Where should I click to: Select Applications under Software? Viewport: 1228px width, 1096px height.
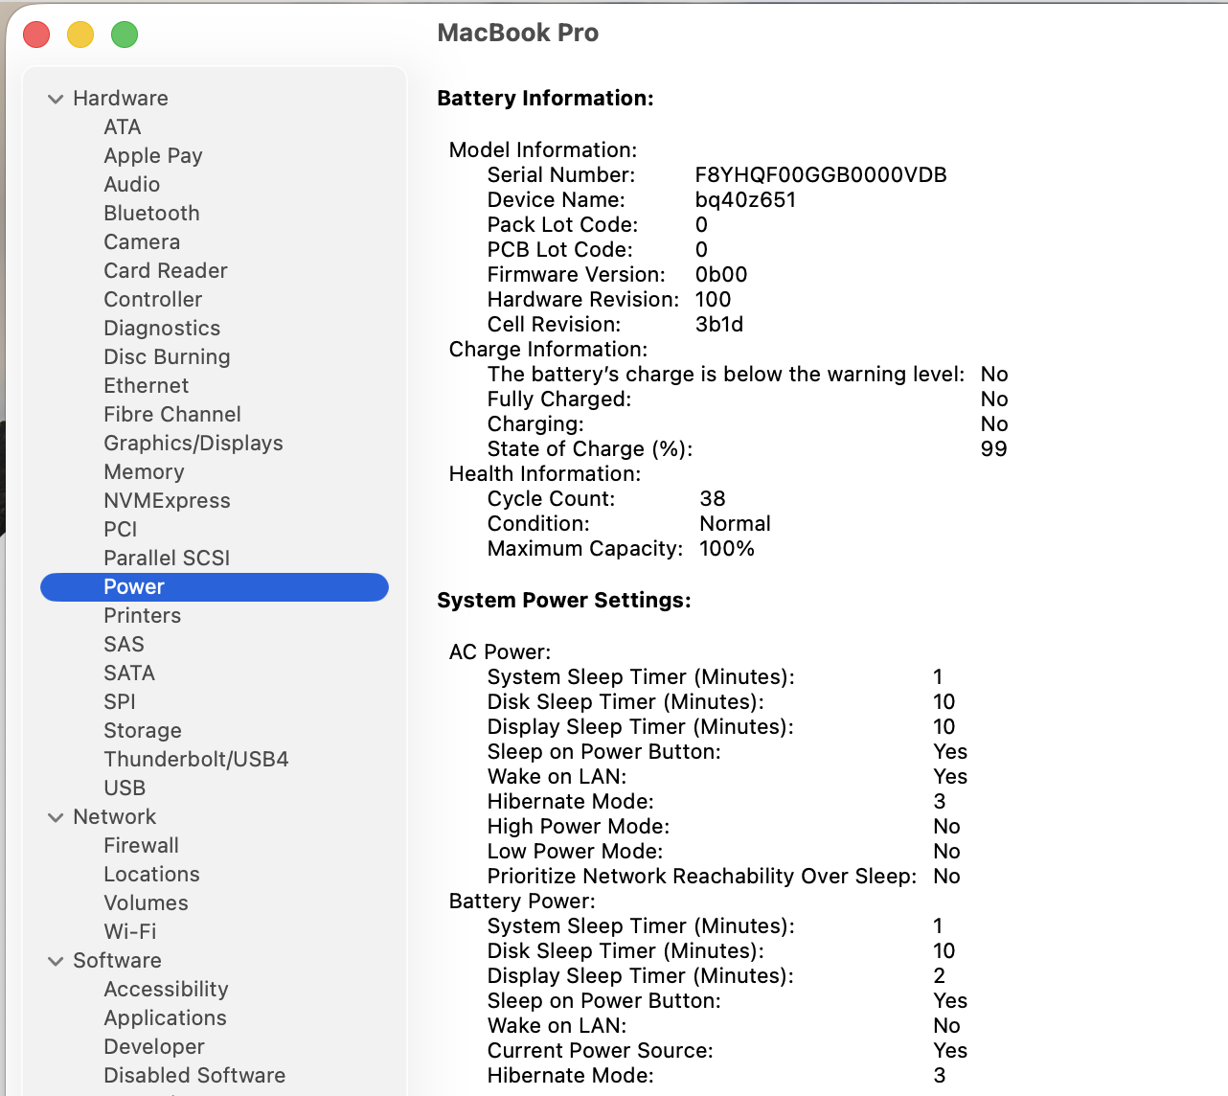click(166, 1018)
